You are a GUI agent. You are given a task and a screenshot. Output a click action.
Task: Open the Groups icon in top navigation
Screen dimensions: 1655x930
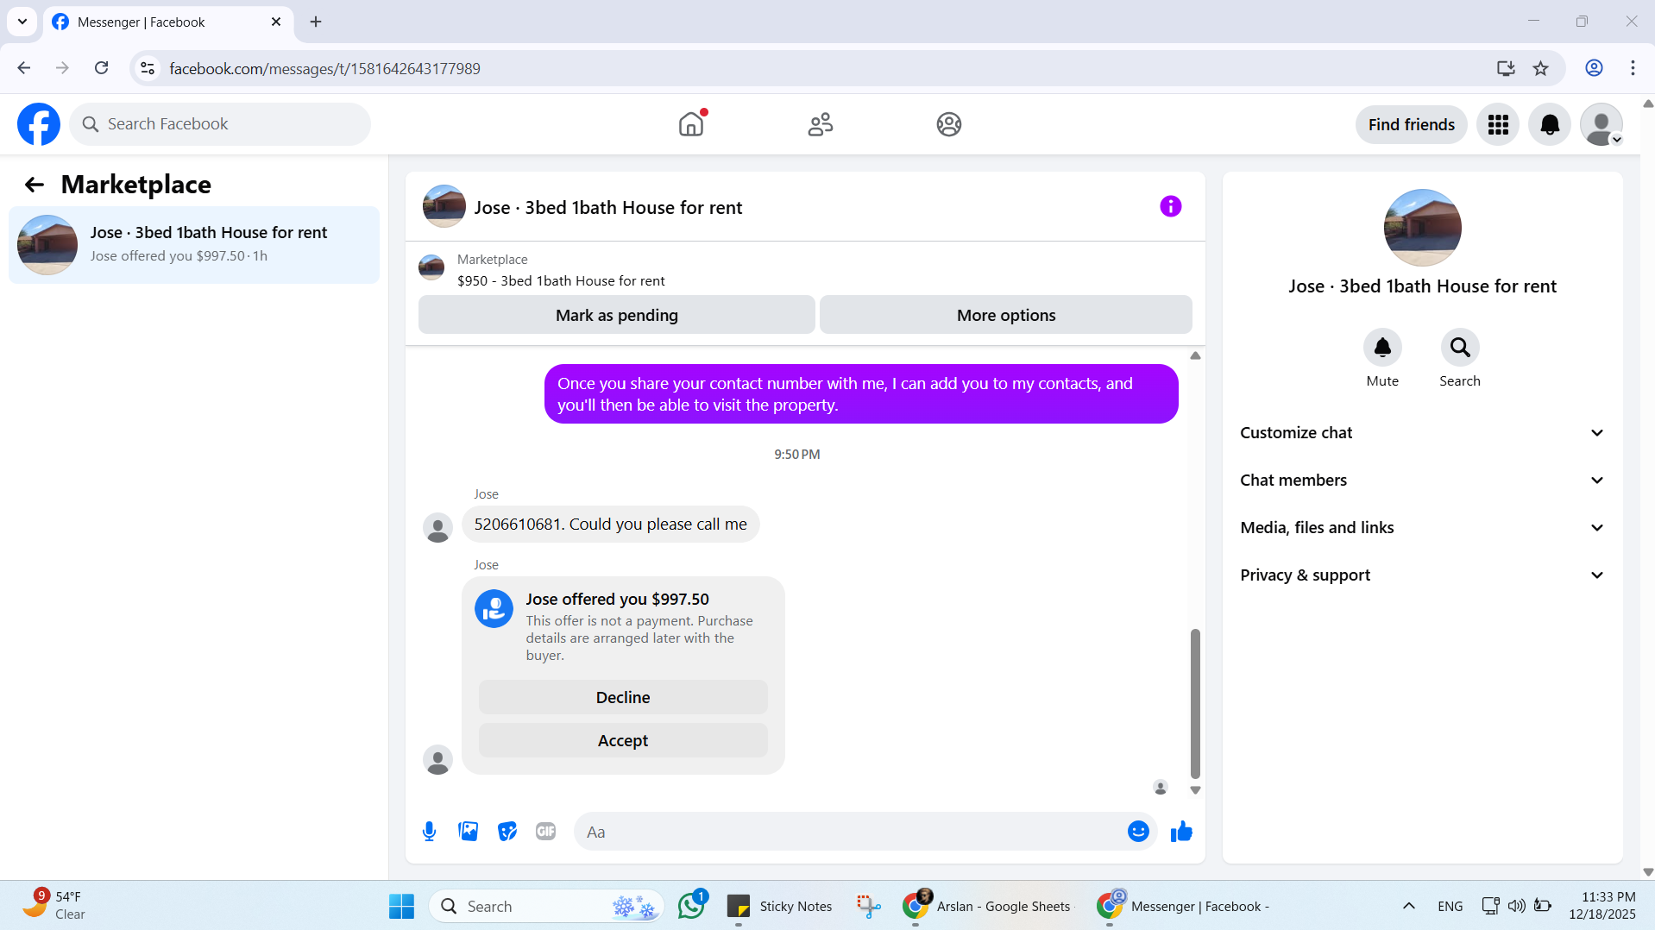coord(948,124)
